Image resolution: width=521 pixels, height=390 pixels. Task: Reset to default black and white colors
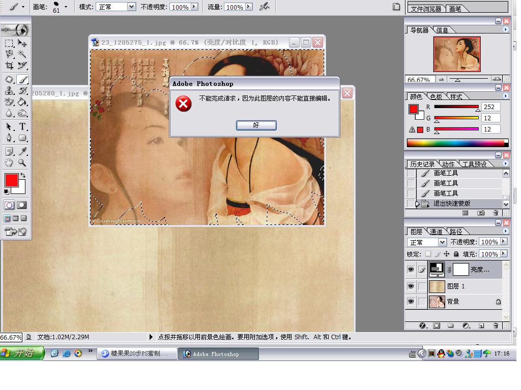point(6,191)
